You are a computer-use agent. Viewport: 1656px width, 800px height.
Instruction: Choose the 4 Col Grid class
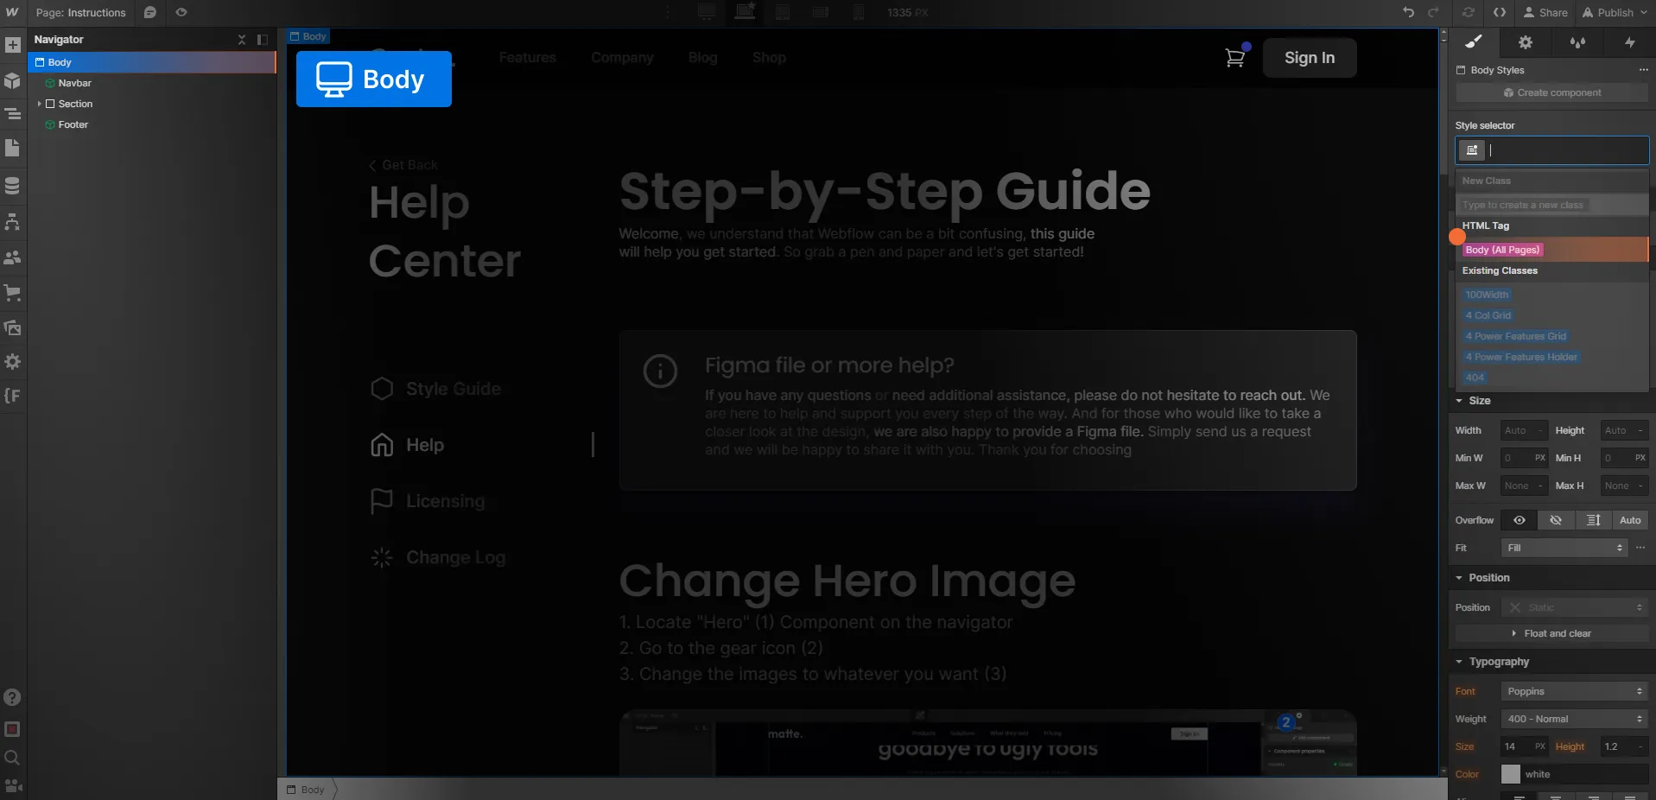point(1488,315)
